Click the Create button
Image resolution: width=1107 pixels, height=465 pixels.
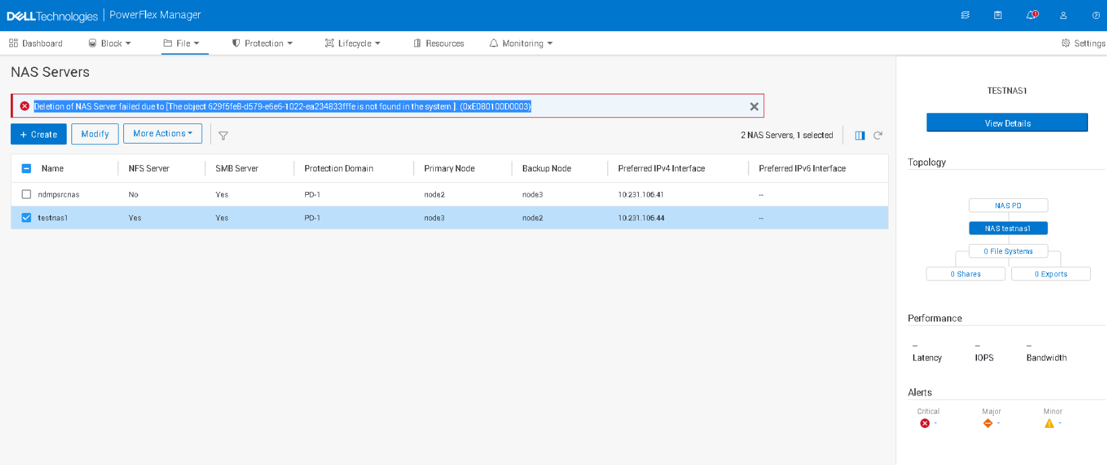pyautogui.click(x=38, y=134)
